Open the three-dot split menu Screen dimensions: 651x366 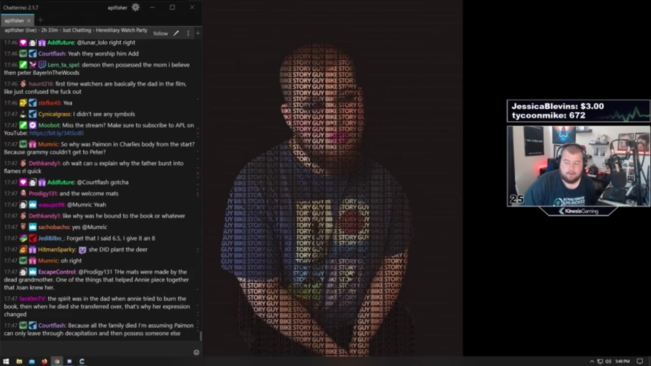188,34
